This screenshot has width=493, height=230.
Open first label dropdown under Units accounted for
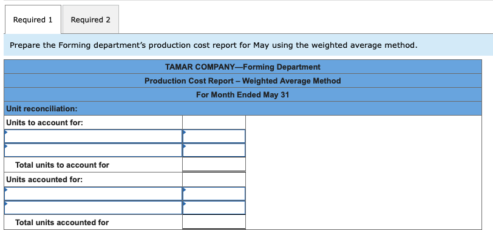[x=93, y=194]
